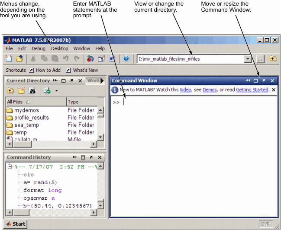Go up one directory level in main toolbar
Image resolution: width=281 pixels, height=230 pixels.
point(273,58)
